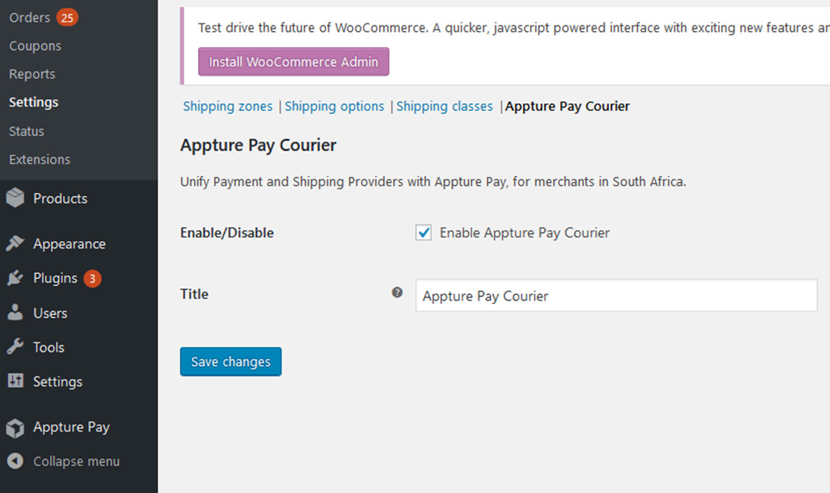Open the Shipping zones tab
Viewport: 830px width, 493px height.
pos(227,106)
